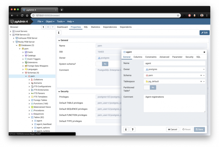Image resolution: width=219 pixels, height=147 pixels.
Task: Click the Save button in agent dialog
Action: [x=199, y=129]
